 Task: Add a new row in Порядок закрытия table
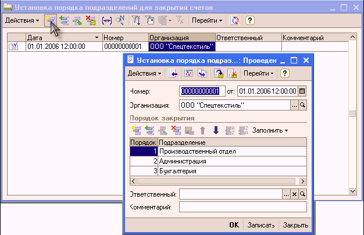[x=136, y=130]
